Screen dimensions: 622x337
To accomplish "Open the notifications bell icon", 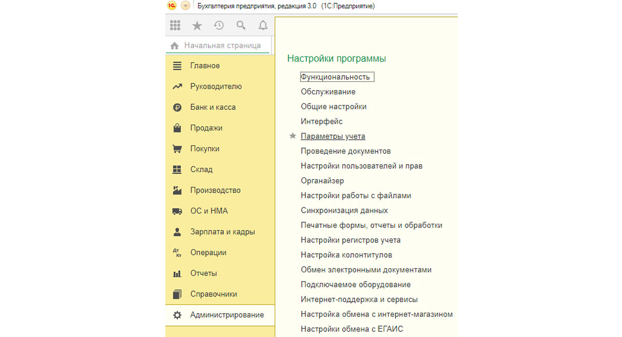I will click(263, 25).
